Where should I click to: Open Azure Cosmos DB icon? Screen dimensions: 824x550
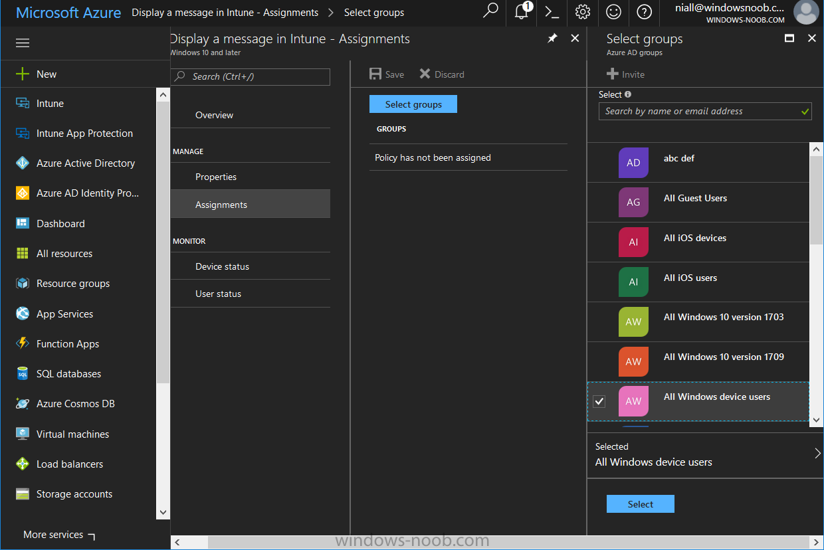(x=23, y=404)
